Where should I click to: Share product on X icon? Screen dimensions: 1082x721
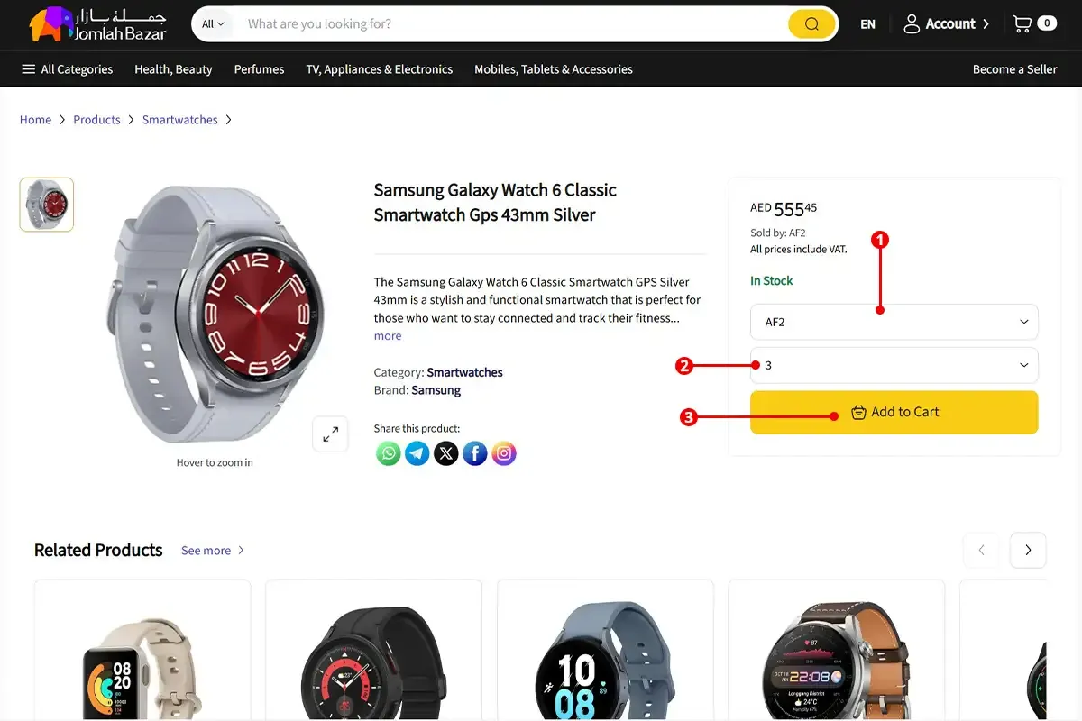click(446, 452)
